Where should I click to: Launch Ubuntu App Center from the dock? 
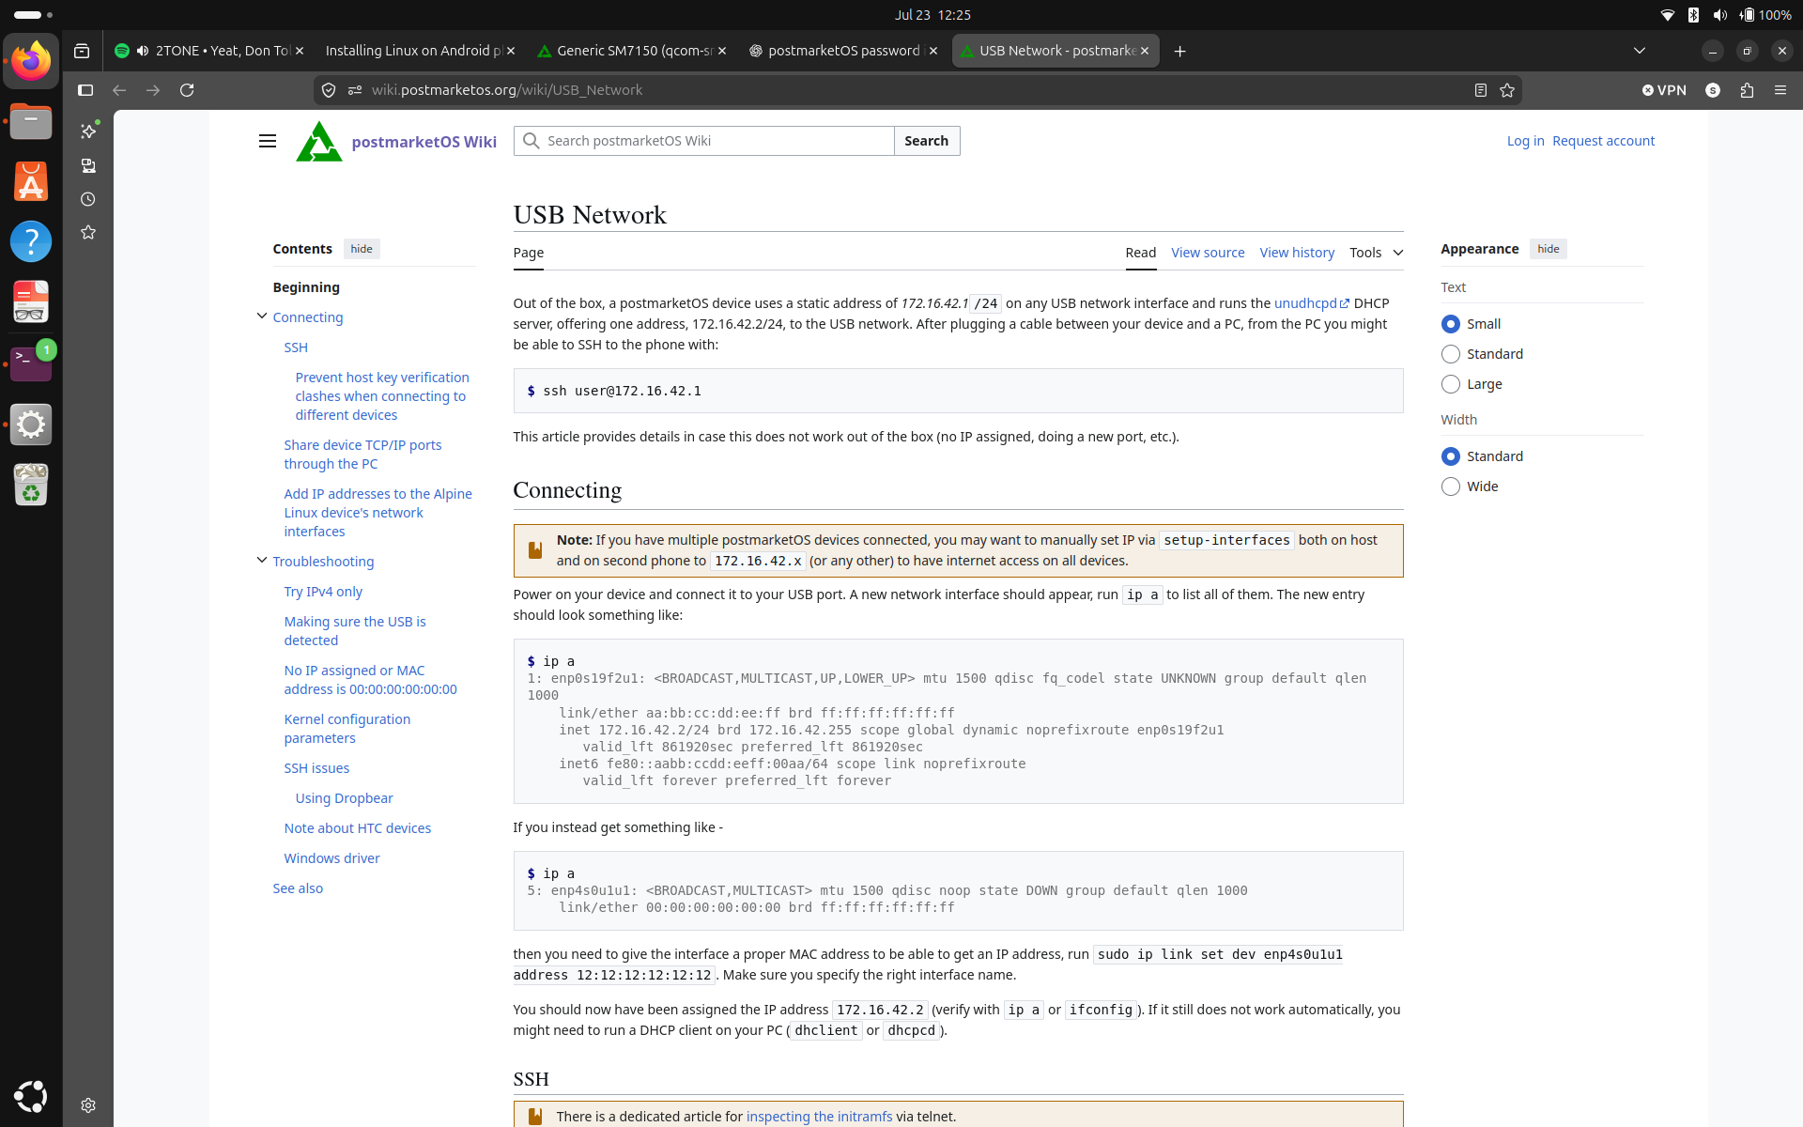click(31, 181)
